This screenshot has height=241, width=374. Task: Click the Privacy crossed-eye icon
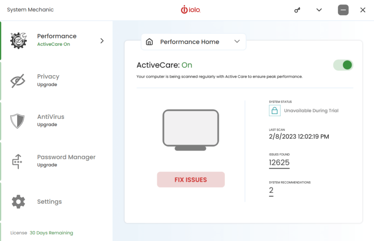pyautogui.click(x=18, y=81)
